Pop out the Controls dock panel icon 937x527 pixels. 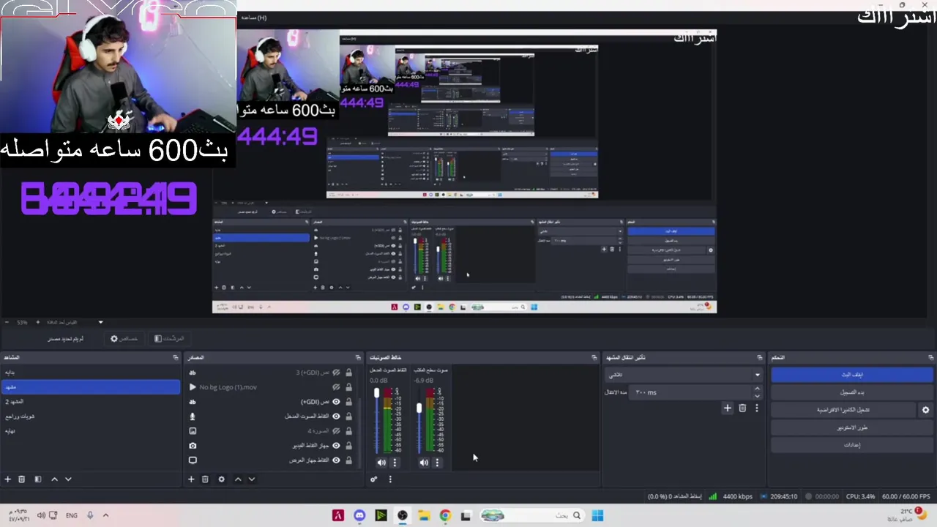point(931,357)
